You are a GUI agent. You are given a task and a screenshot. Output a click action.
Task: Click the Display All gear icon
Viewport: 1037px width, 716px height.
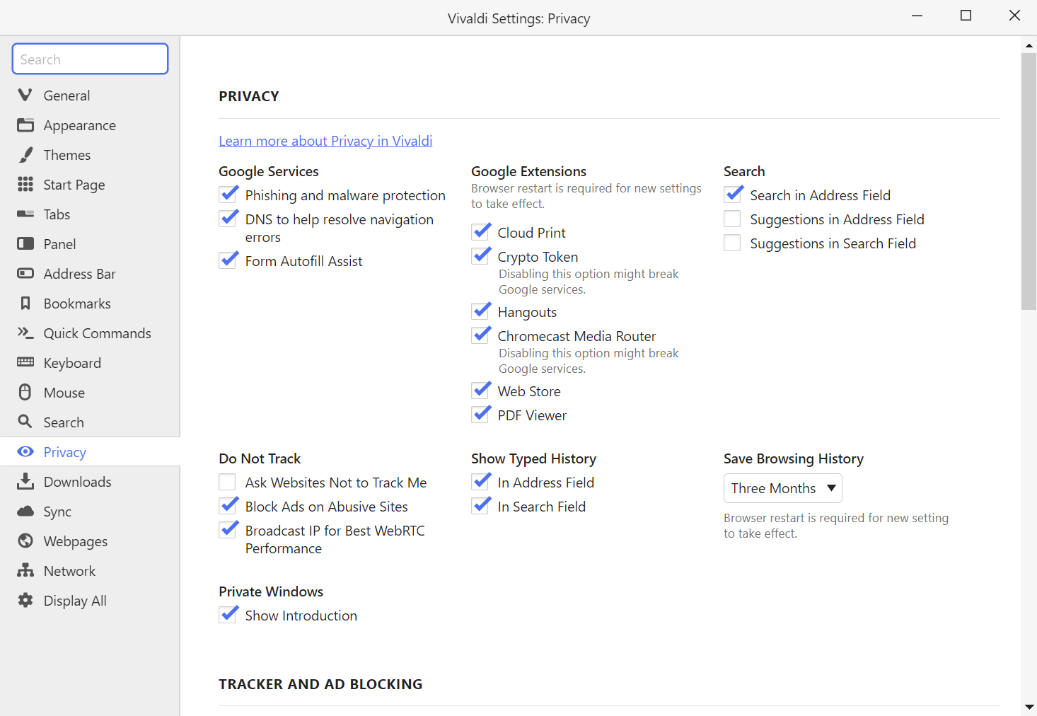tap(25, 600)
